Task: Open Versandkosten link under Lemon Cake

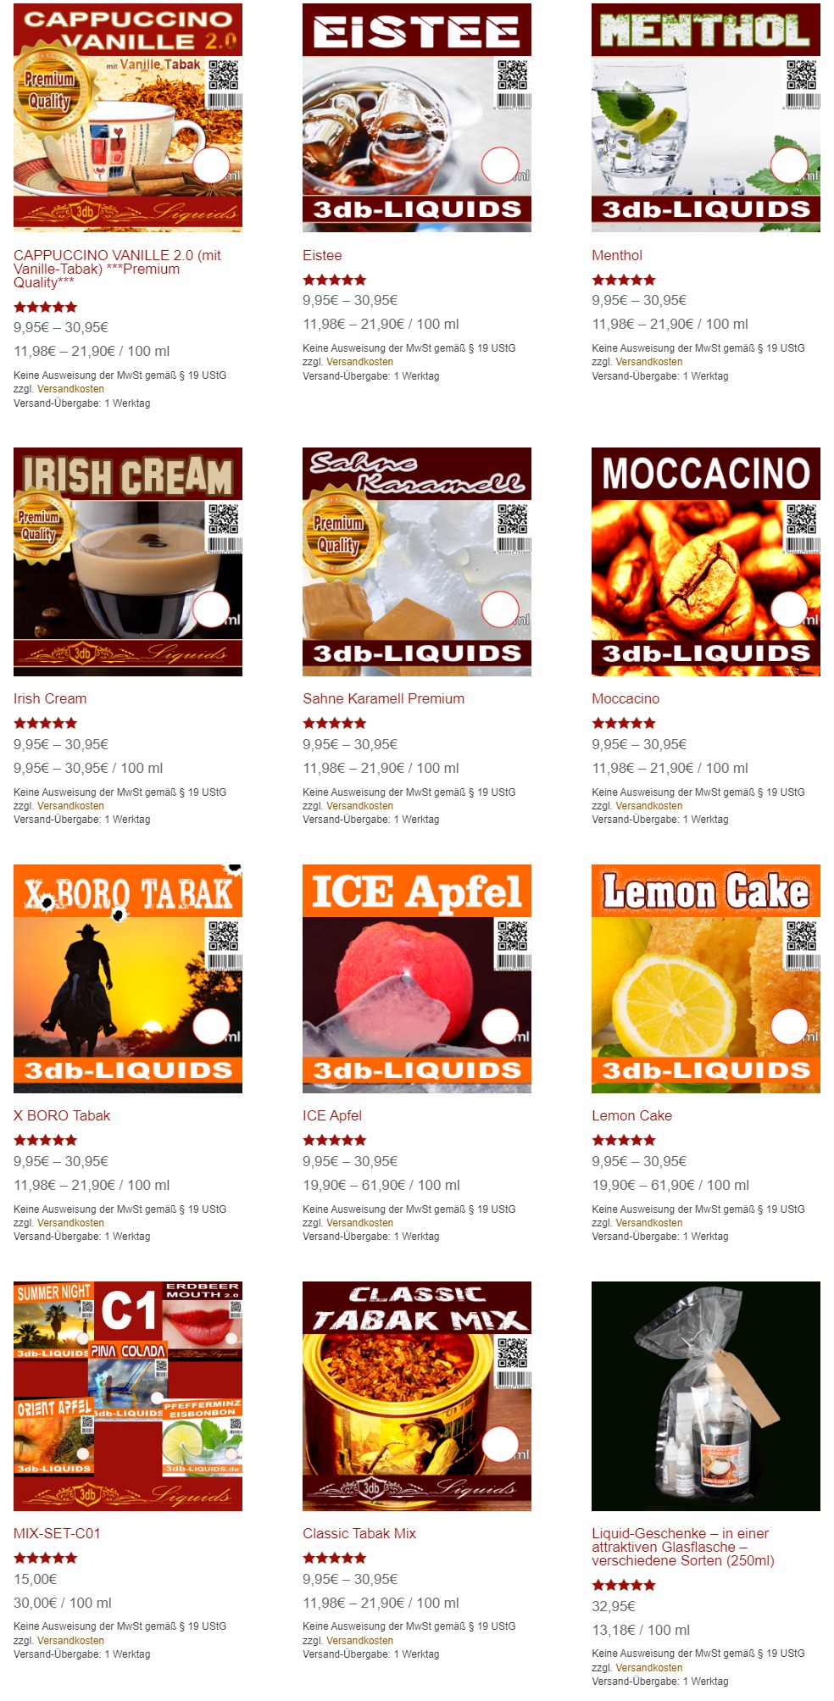Action: [x=648, y=1223]
